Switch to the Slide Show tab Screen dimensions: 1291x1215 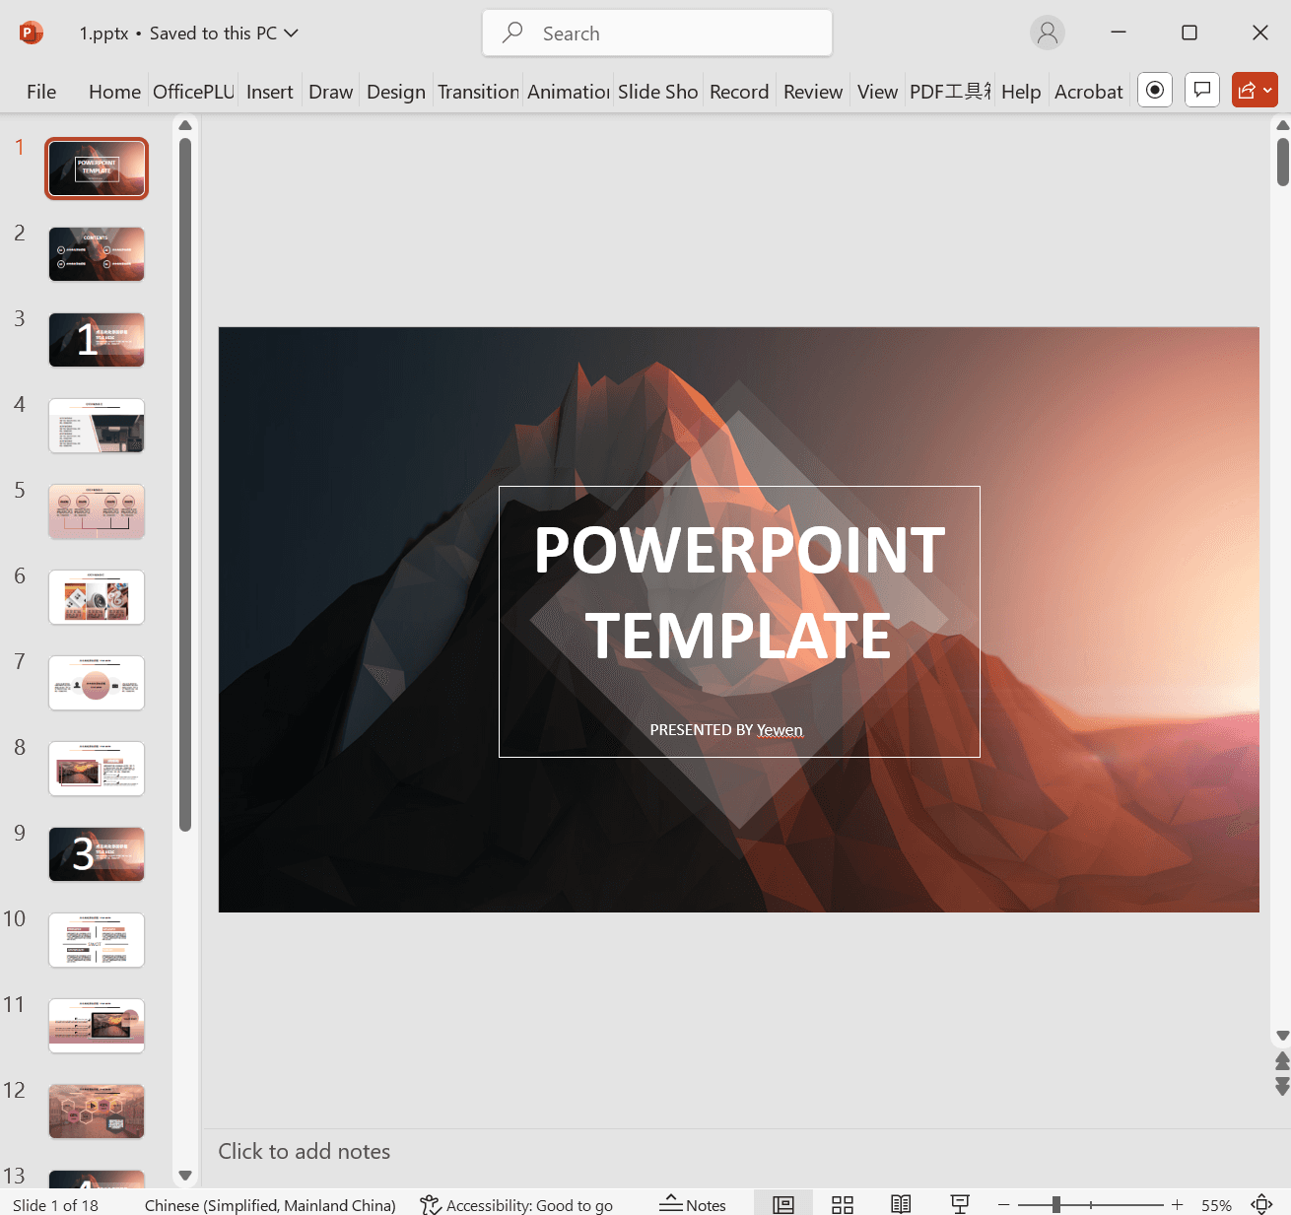click(657, 92)
